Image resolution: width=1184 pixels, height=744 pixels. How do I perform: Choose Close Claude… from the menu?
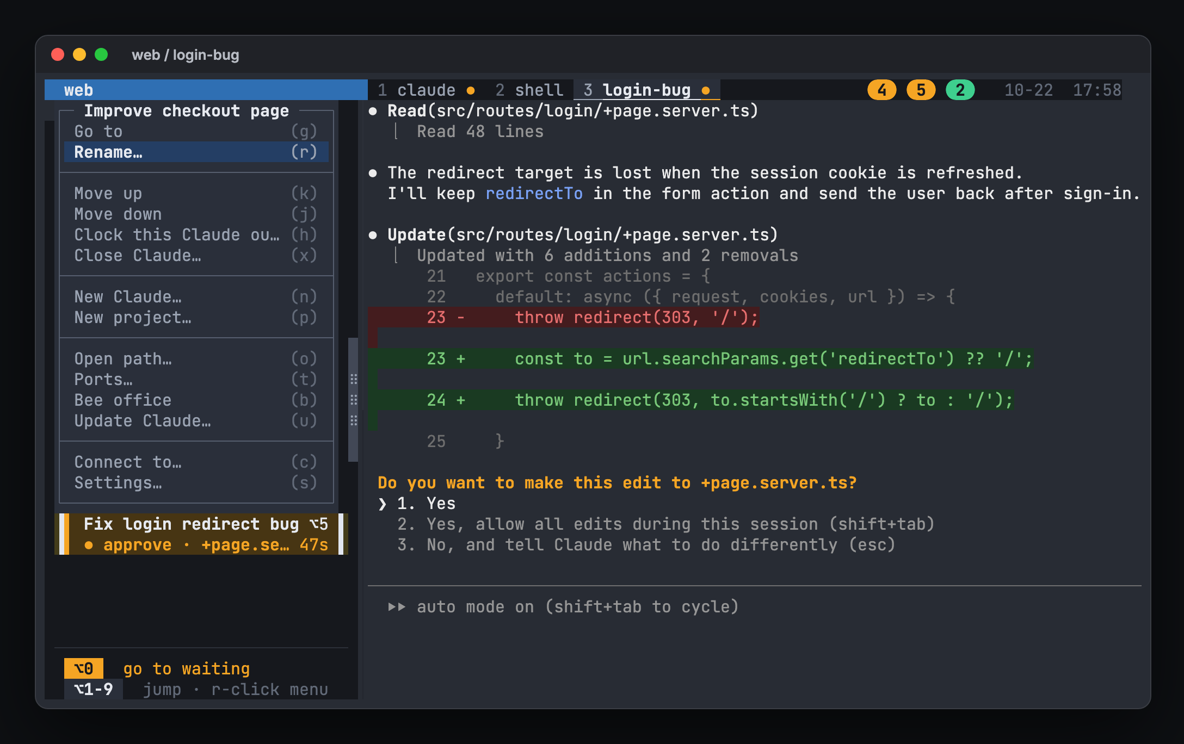pyautogui.click(x=196, y=256)
